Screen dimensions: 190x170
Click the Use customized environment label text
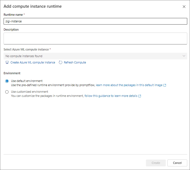(x=29, y=92)
